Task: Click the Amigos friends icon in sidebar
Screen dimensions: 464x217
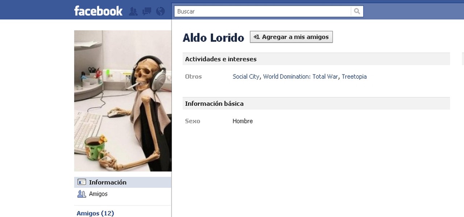Action: (82, 194)
